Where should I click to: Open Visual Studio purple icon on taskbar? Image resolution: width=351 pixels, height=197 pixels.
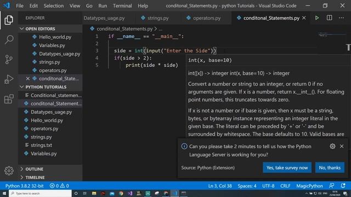click(130, 193)
